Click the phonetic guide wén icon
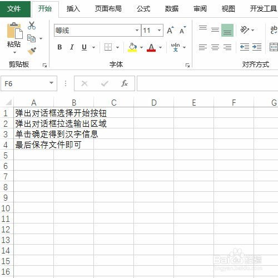278x278 pixels. tap(175, 47)
